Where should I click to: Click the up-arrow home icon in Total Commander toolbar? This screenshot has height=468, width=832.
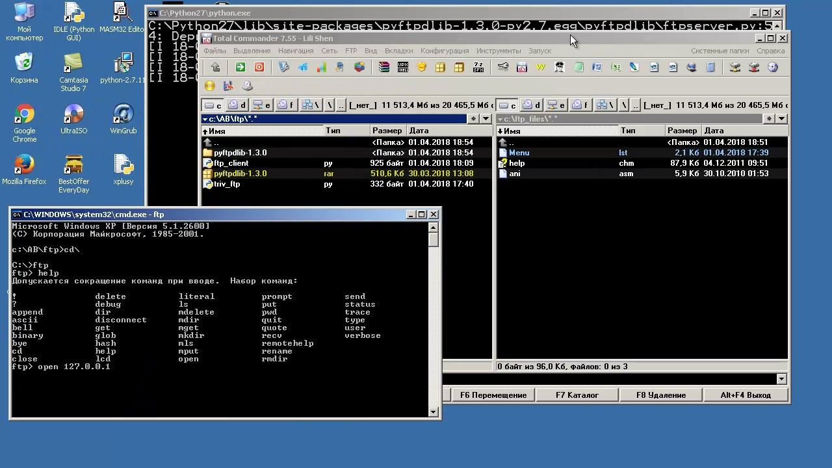[216, 67]
